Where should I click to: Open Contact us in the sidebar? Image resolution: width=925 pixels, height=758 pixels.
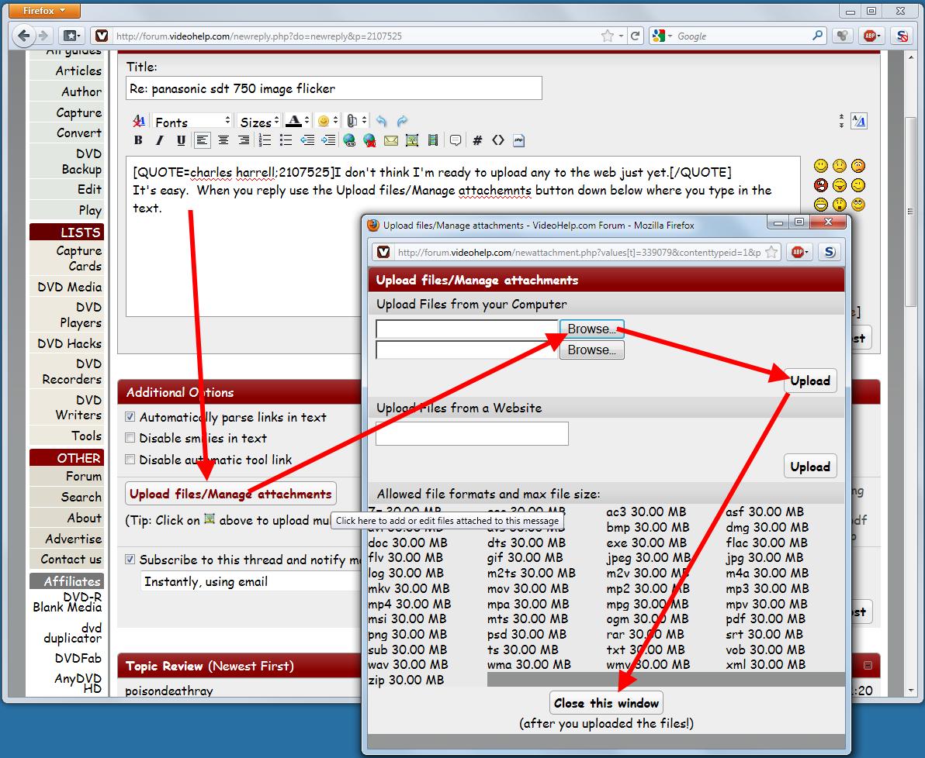[x=71, y=560]
